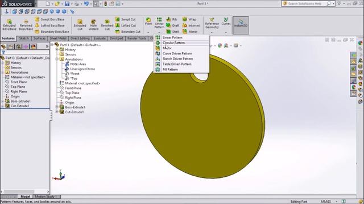Viewport: 364px width, 204px height.
Task: Choose Fill Pattern
Action: (x=181, y=69)
